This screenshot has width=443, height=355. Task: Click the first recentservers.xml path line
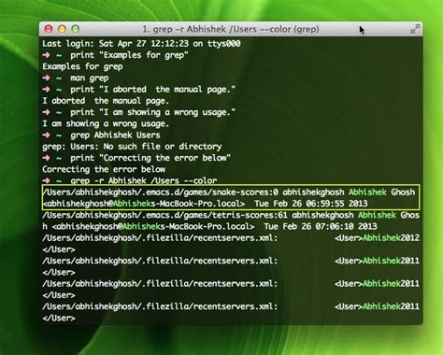160,238
